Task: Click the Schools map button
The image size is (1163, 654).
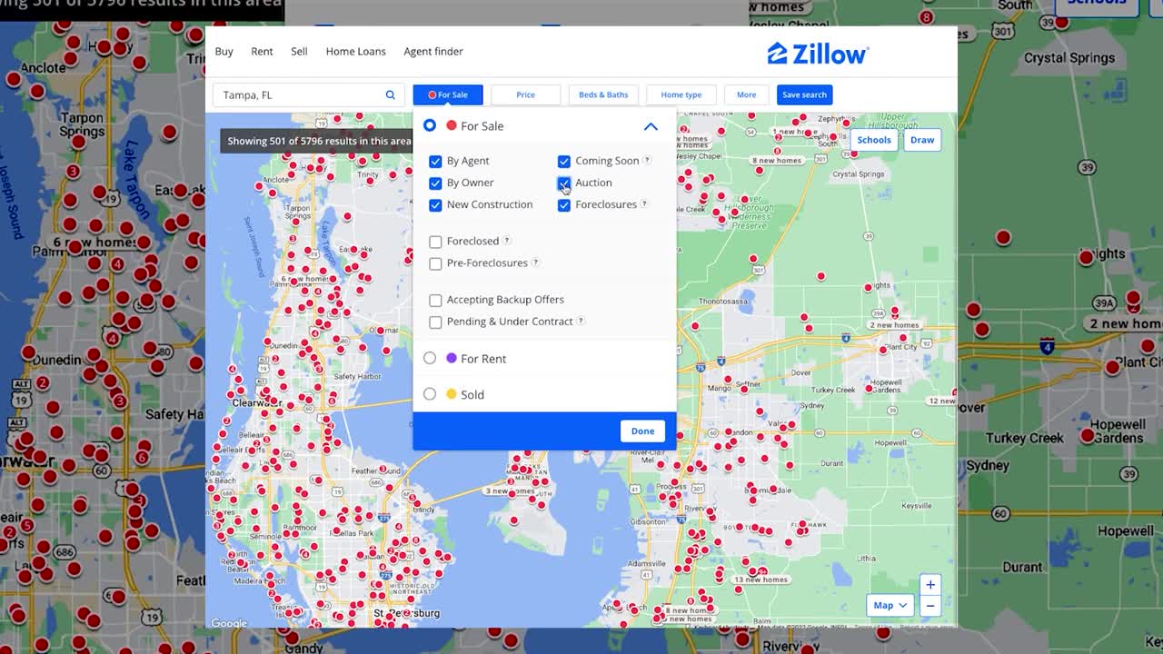Action: [874, 140]
